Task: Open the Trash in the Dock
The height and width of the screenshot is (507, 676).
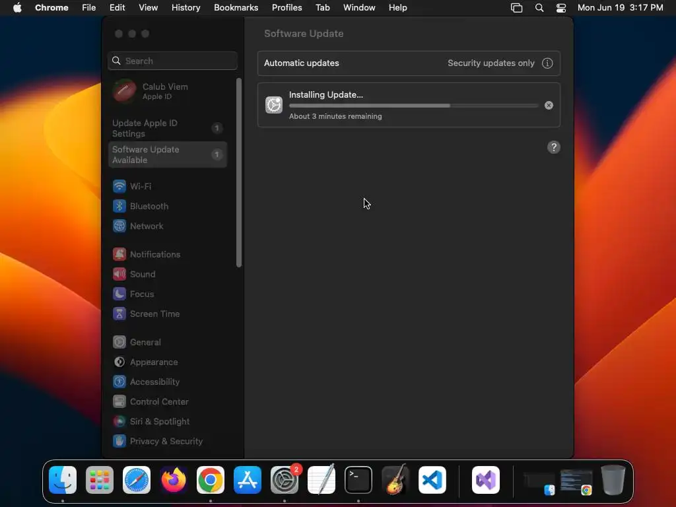Action: pos(613,480)
